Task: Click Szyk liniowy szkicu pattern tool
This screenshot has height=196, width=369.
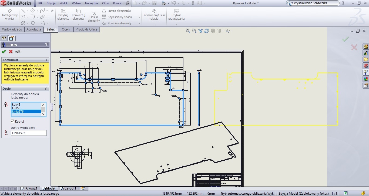Action: [117, 17]
